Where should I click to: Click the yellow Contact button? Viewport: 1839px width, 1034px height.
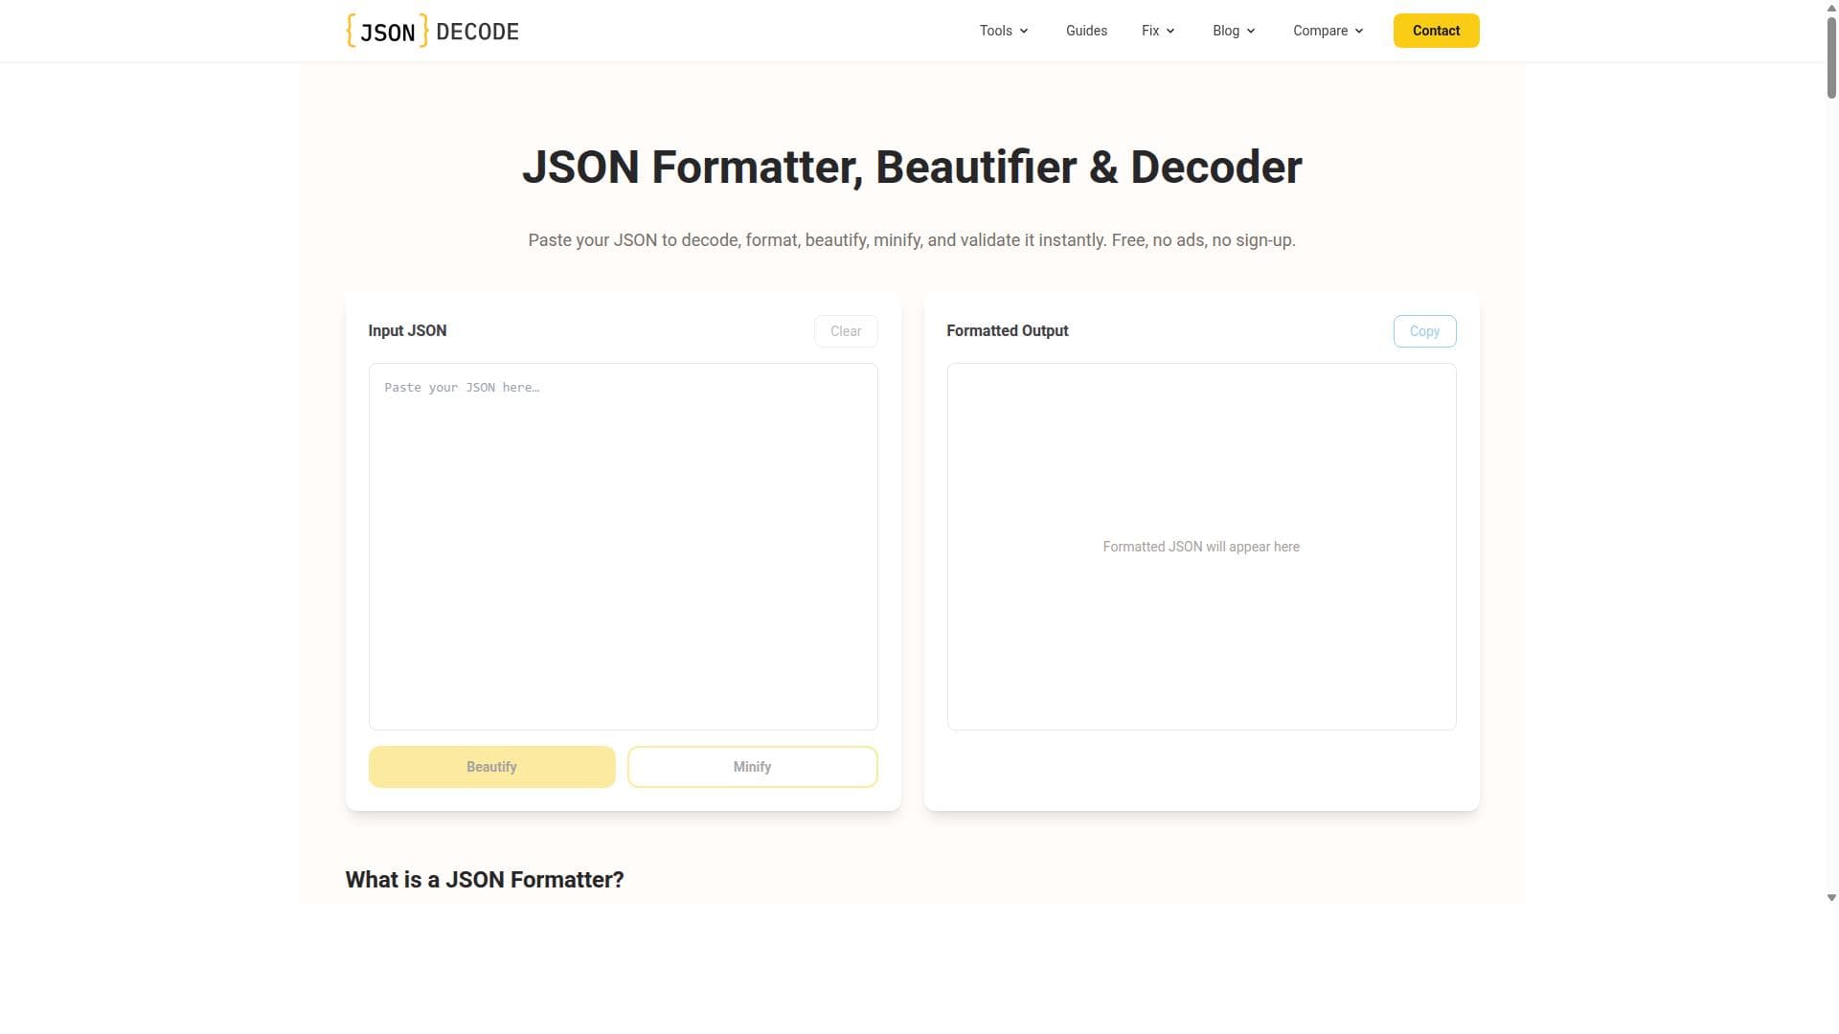(x=1436, y=31)
